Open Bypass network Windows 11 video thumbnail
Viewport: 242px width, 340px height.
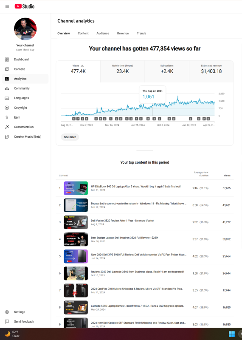pyautogui.click(x=76, y=205)
